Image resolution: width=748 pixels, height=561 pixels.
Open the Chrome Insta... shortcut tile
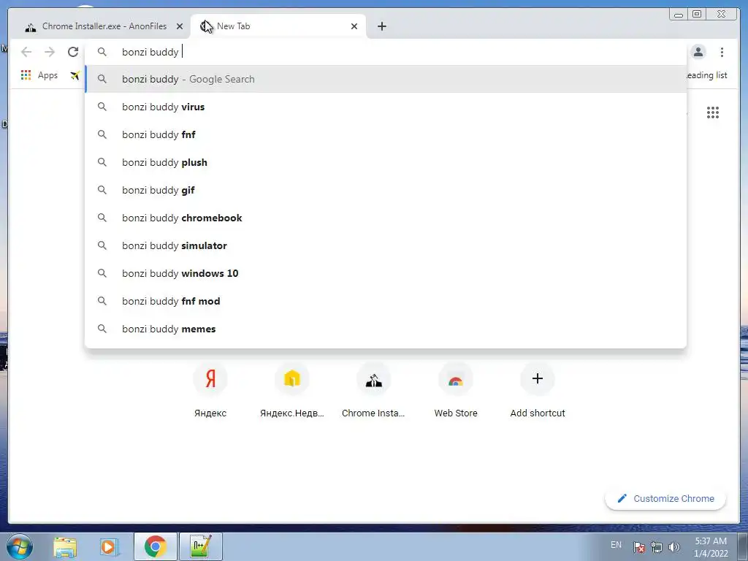click(x=373, y=391)
